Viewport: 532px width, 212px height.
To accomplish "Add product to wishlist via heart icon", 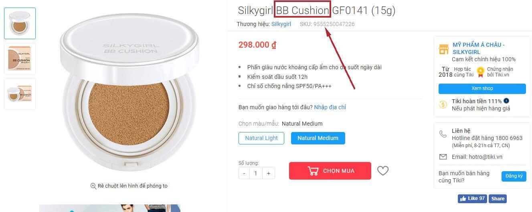I will (383, 171).
